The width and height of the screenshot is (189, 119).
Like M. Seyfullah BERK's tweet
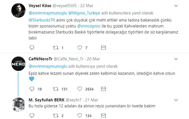(x=80, y=116)
